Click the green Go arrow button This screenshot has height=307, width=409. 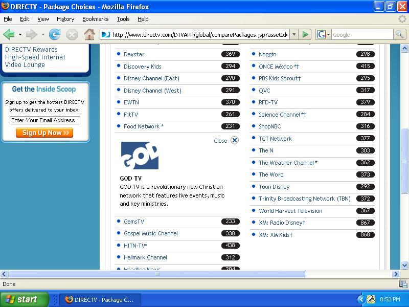(305, 34)
